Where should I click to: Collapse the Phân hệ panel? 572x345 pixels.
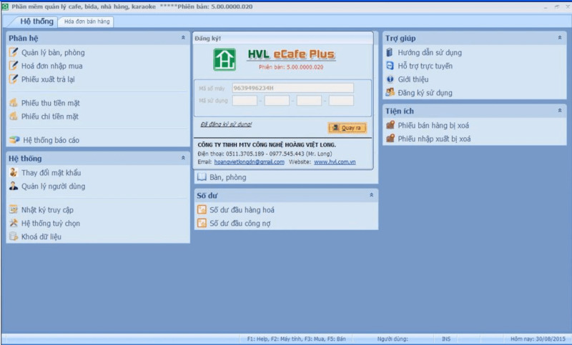pos(183,38)
